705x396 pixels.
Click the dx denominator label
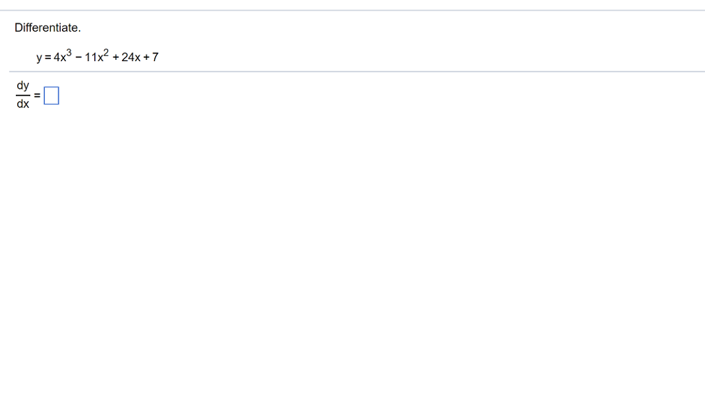point(23,104)
